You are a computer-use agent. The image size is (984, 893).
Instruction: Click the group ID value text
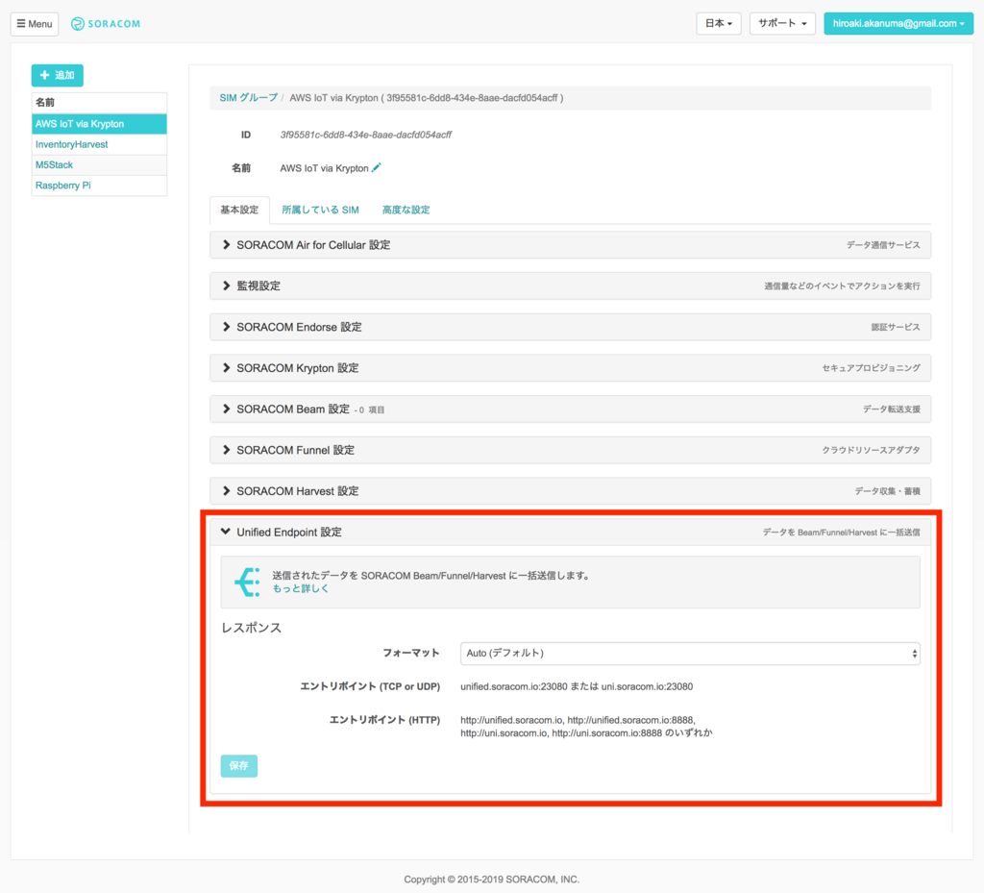tap(366, 135)
